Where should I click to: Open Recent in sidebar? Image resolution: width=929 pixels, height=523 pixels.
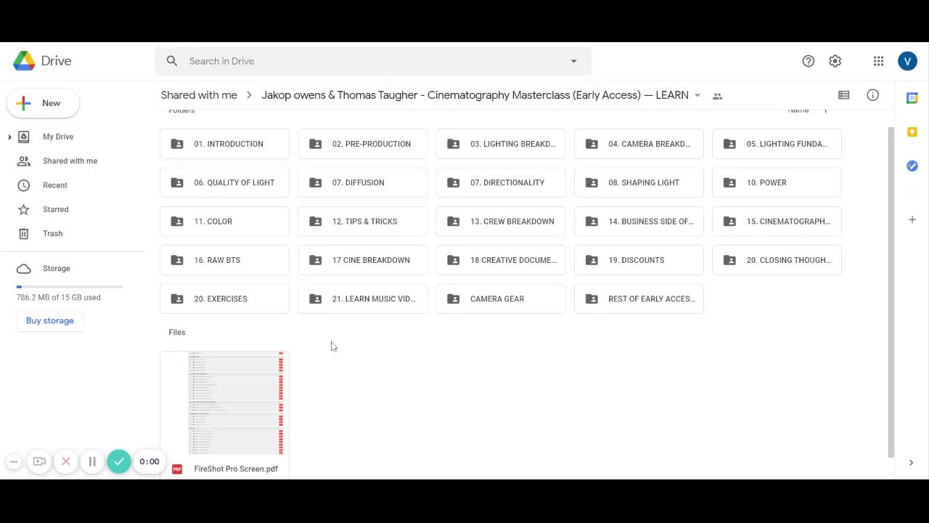(x=54, y=185)
